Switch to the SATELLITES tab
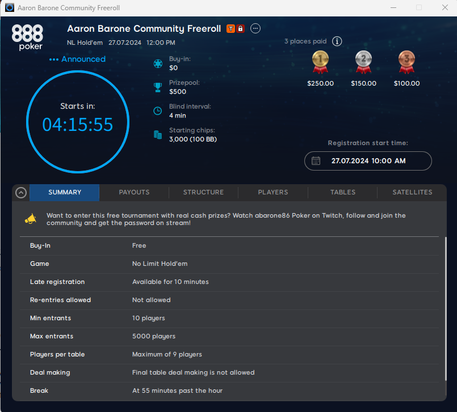 [412, 192]
